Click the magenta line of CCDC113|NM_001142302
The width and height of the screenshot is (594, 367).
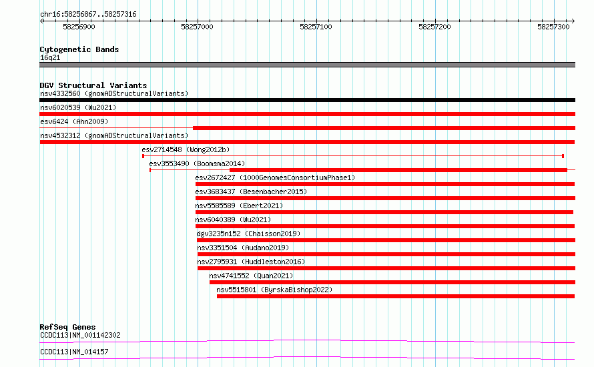(x=307, y=341)
